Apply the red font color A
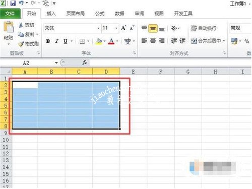Image resolution: width=252 pixels, height=189 pixels. (x=111, y=41)
